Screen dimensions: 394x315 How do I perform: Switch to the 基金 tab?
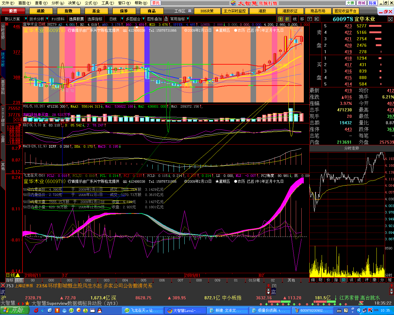click(96, 11)
